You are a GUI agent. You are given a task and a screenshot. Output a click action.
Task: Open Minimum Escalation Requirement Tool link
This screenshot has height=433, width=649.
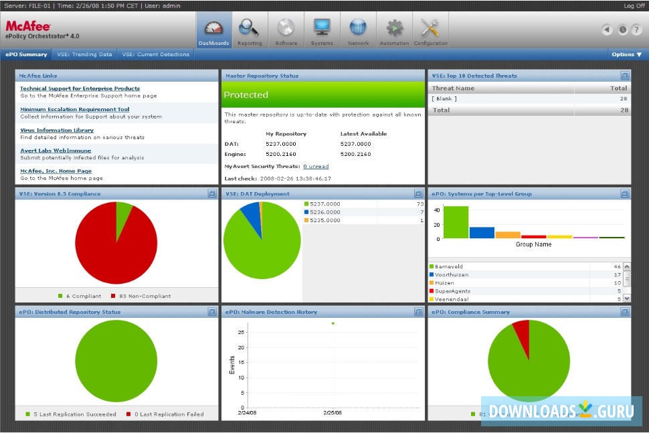pyautogui.click(x=75, y=109)
